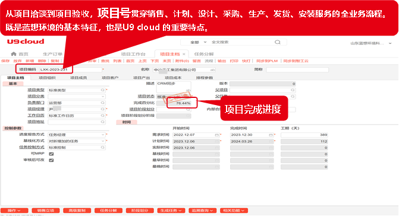Click the 任务分解 bottom button
This screenshot has width=399, height=216.
click(x=108, y=211)
